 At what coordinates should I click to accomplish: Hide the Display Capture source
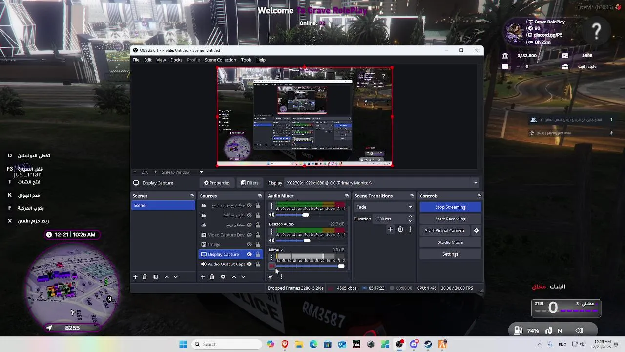coord(249,254)
